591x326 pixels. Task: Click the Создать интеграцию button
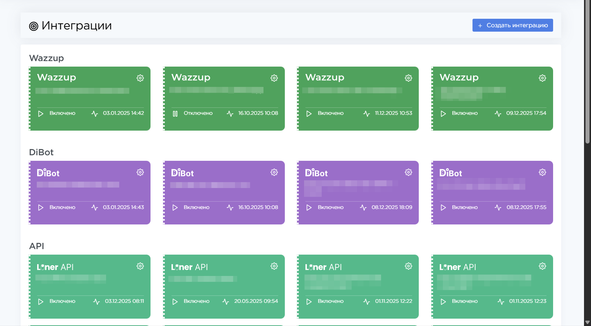point(513,25)
